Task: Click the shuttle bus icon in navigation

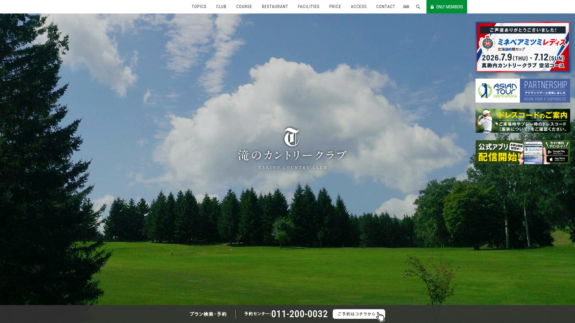Action: click(x=406, y=7)
